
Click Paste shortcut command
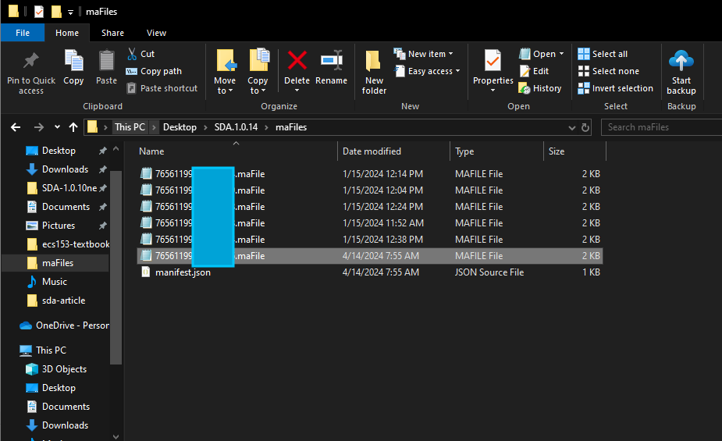pos(162,88)
